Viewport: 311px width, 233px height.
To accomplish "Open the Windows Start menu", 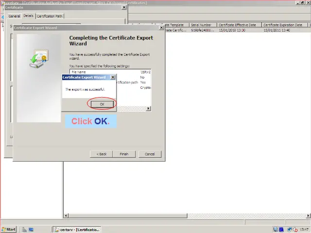I will pyautogui.click(x=9, y=229).
